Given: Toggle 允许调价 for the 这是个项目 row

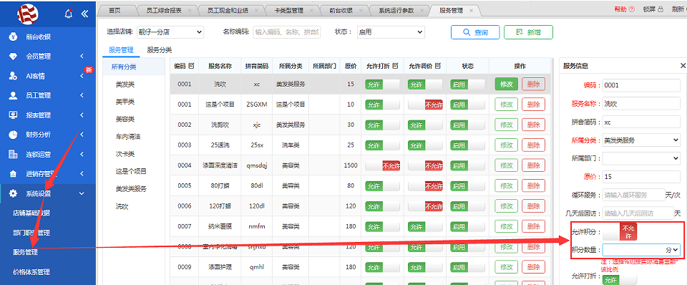Looking at the screenshot, I should pos(425,105).
